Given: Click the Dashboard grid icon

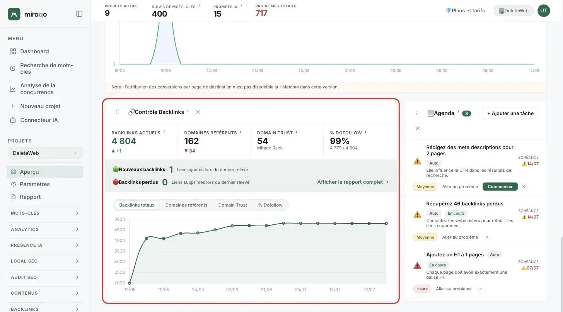Looking at the screenshot, I should (x=13, y=51).
